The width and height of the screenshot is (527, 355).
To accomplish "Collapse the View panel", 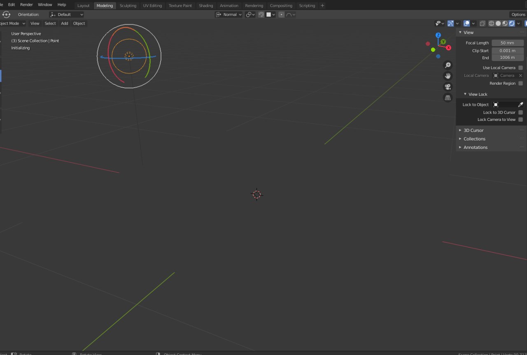I will click(x=460, y=32).
